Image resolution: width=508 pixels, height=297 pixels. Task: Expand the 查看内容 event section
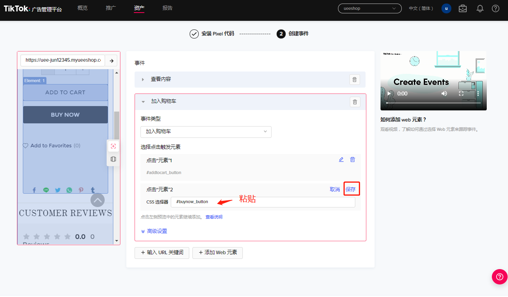[x=143, y=79]
